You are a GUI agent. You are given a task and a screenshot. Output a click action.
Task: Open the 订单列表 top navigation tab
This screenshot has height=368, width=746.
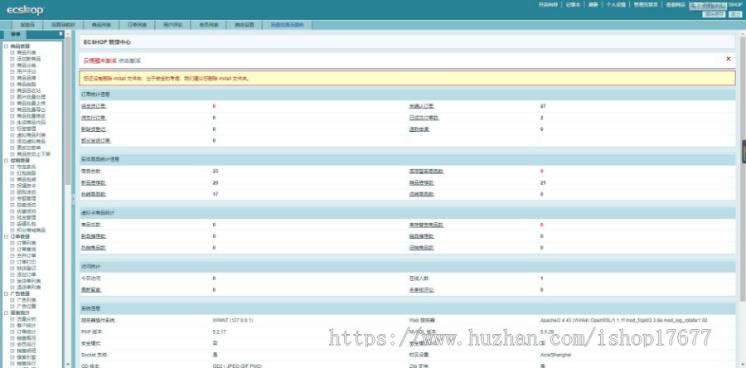coord(137,25)
